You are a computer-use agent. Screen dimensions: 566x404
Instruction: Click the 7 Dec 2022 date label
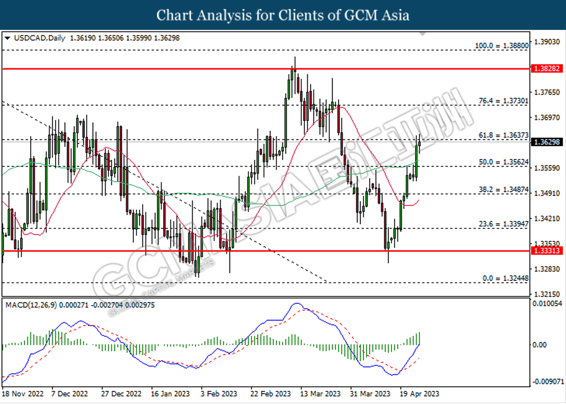[69, 394]
